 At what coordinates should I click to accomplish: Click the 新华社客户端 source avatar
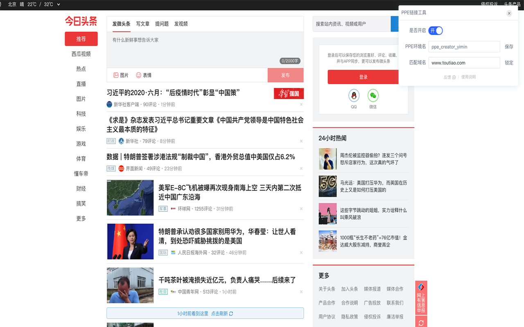[x=109, y=104]
